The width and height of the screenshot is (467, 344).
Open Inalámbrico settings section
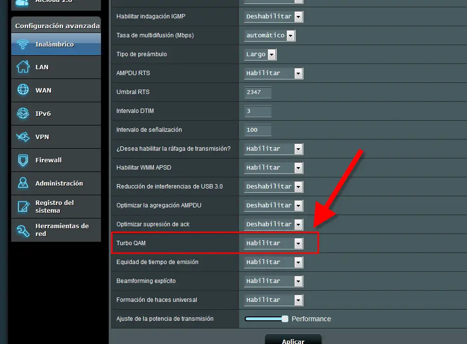click(56, 44)
